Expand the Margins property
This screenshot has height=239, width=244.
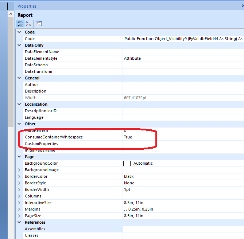tap(19, 209)
